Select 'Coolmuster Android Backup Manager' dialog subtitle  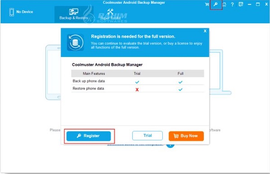tap(107, 65)
